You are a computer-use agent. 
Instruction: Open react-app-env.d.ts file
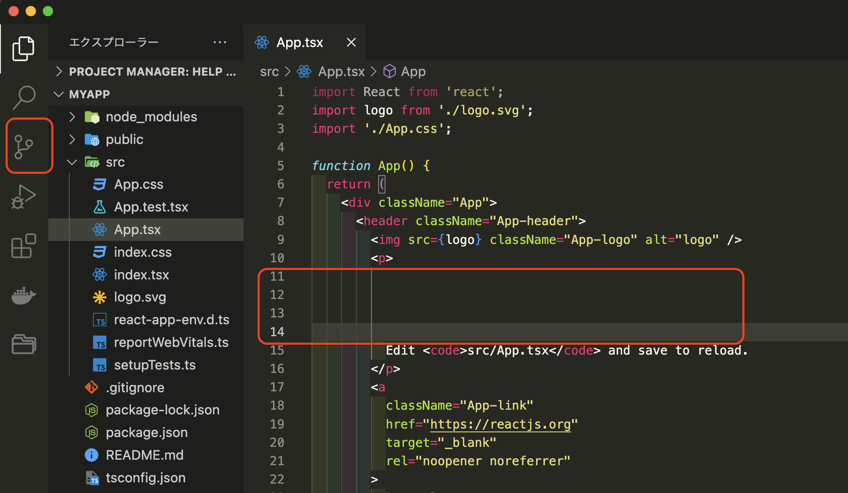pos(146,320)
